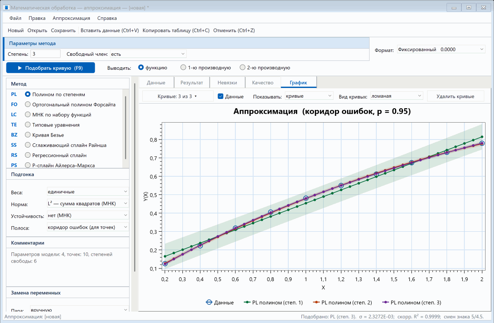Screen dimensions: 494x323
Task: Click the Данные legend marker icon
Action: point(209,302)
